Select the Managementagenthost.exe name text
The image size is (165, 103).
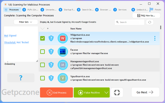[85, 61]
